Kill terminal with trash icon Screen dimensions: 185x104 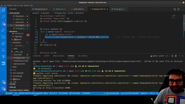tap(176, 56)
